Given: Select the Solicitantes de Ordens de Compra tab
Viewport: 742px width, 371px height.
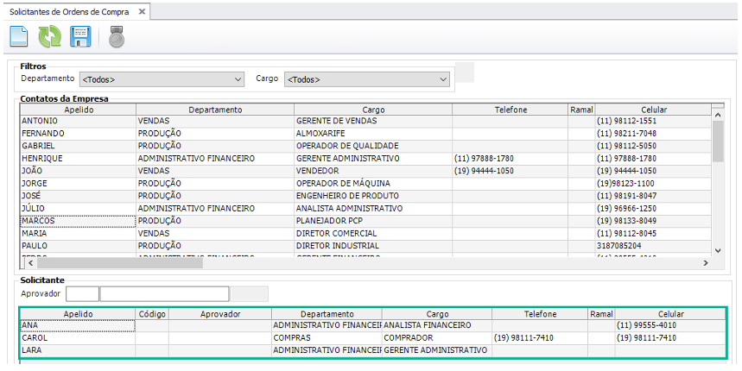Looking at the screenshot, I should tap(71, 12).
